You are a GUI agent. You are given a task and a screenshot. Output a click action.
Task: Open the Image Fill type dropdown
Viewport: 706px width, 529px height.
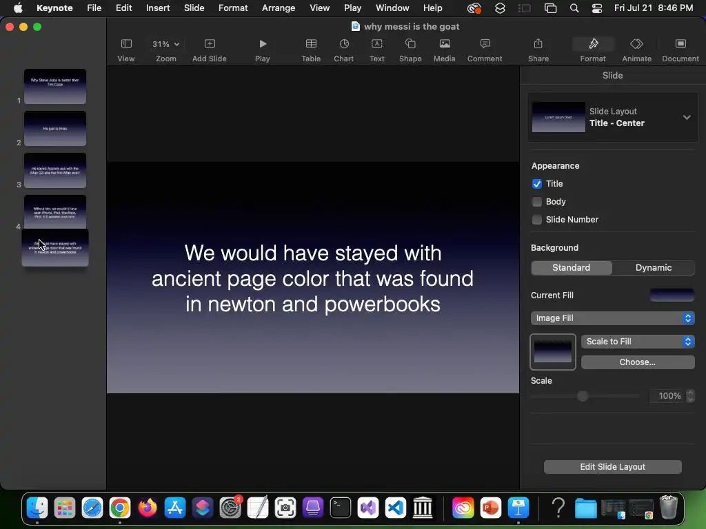coord(613,318)
